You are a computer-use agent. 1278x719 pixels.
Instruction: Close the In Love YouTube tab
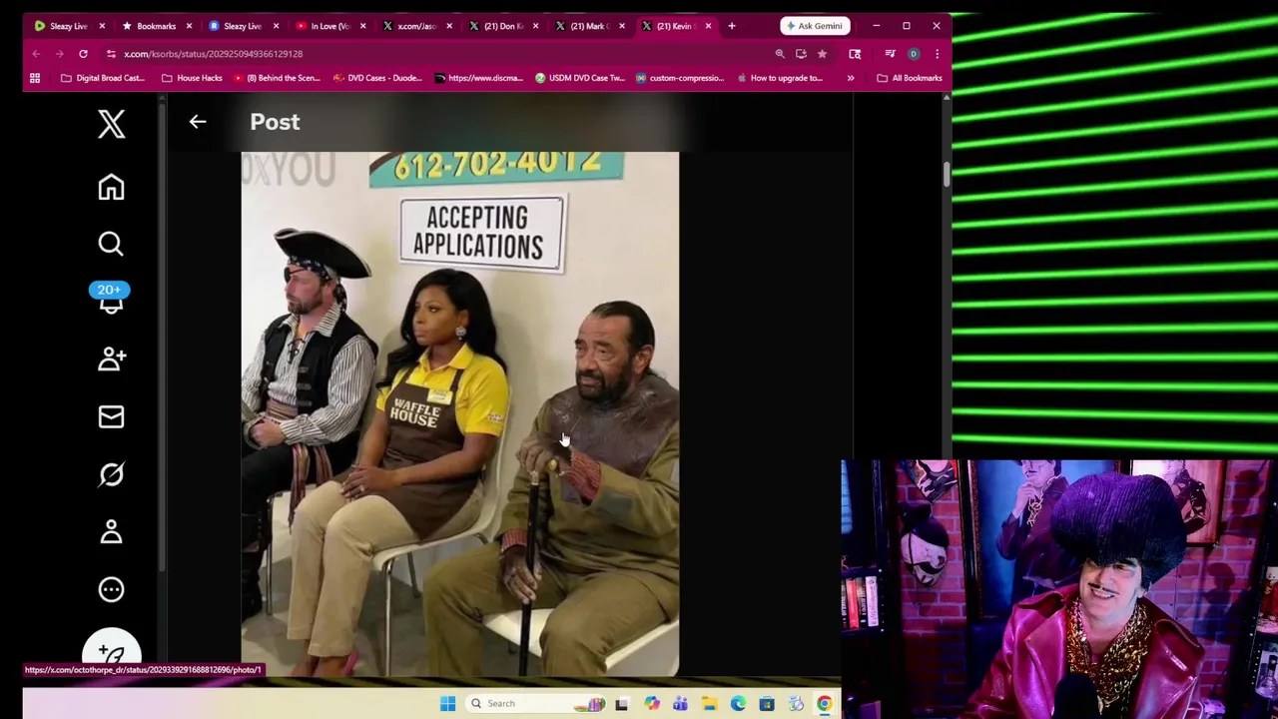[x=362, y=26]
